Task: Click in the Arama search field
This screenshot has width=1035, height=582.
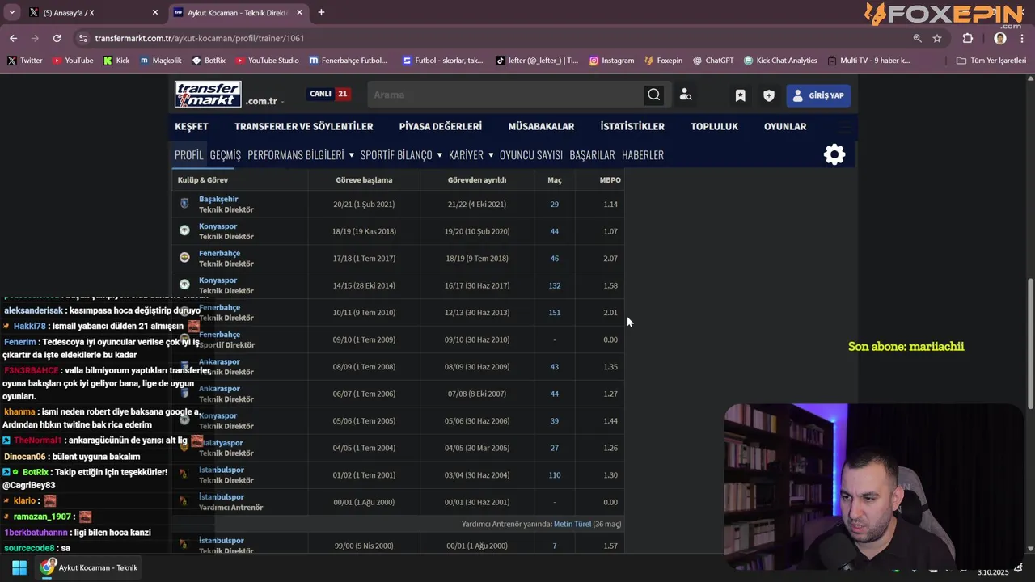Action: (505, 95)
